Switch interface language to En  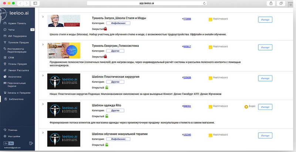point(6,143)
